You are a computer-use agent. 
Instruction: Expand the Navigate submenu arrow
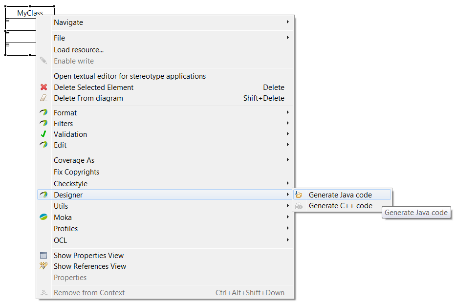[287, 22]
